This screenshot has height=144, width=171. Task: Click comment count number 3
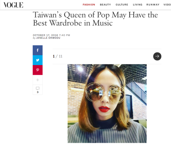(x=38, y=92)
